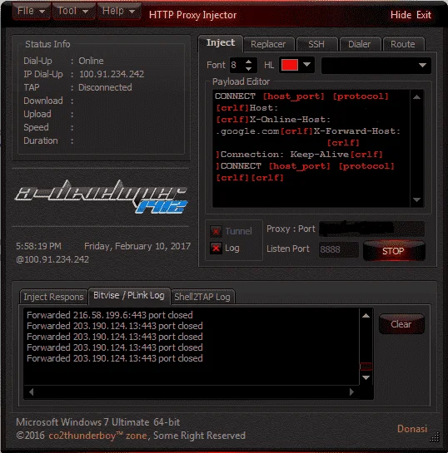This screenshot has width=448, height=453.
Task: Click Hide in the title bar
Action: pos(401,15)
